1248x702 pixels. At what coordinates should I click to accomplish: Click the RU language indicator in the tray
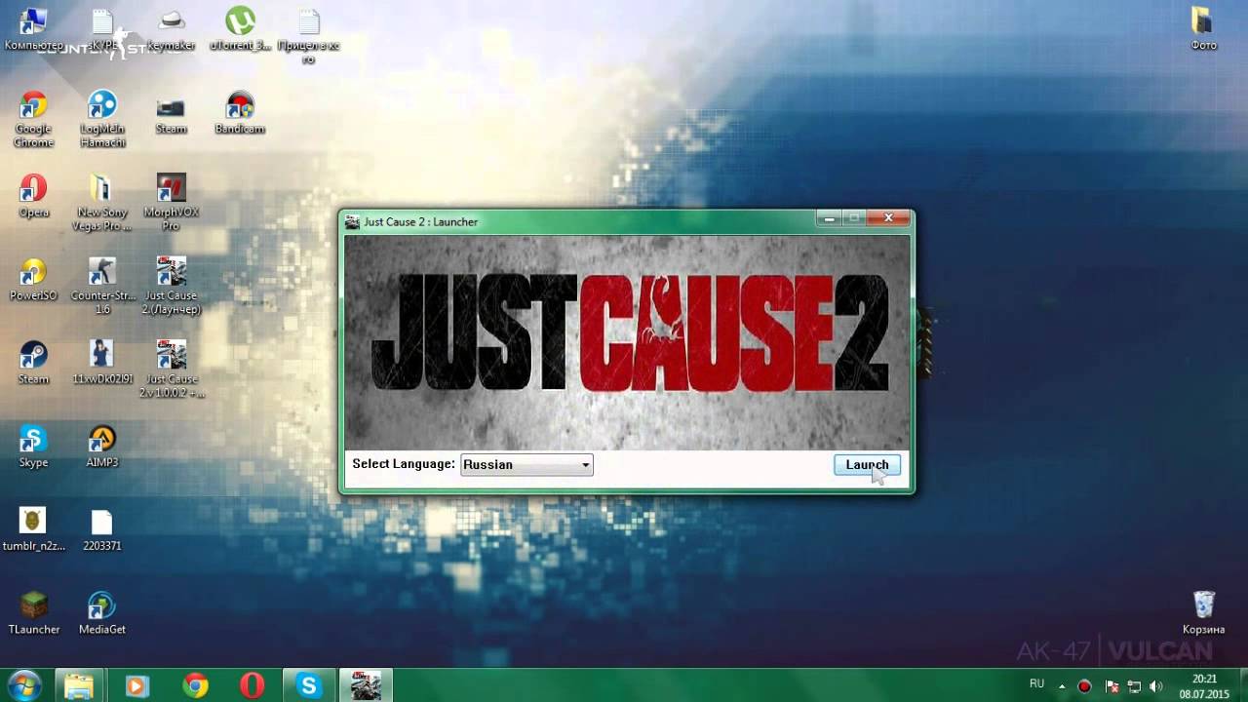(x=1036, y=684)
